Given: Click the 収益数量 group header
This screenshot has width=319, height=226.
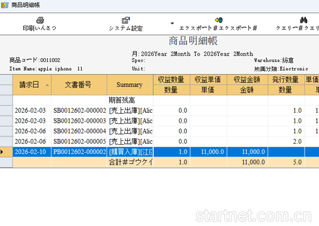Looking at the screenshot, I should point(171,80).
